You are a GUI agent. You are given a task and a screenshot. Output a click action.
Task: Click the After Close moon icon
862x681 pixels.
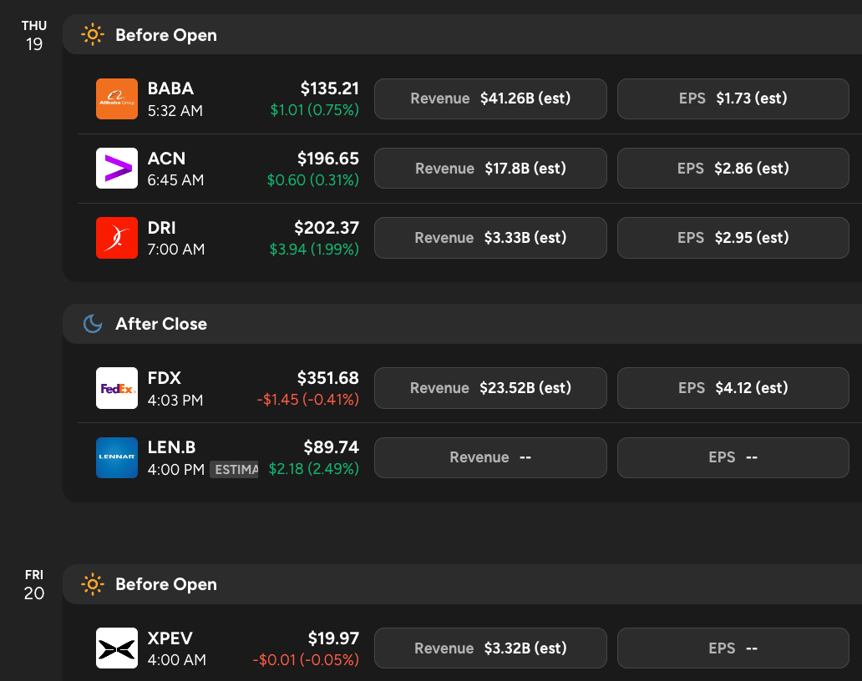click(x=93, y=324)
